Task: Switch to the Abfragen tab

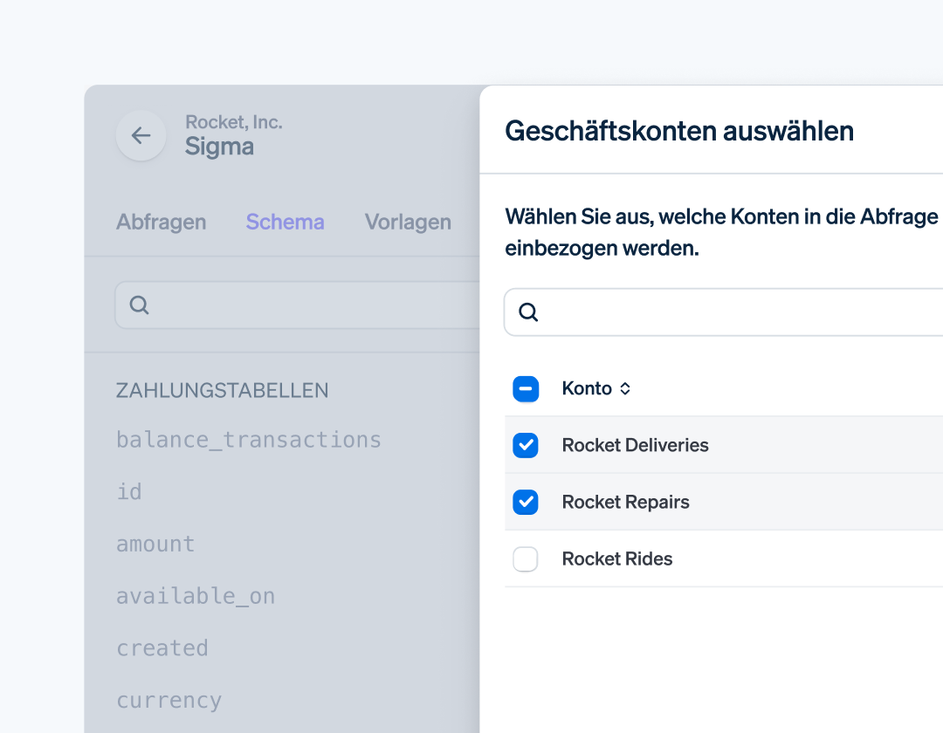Action: 162,223
